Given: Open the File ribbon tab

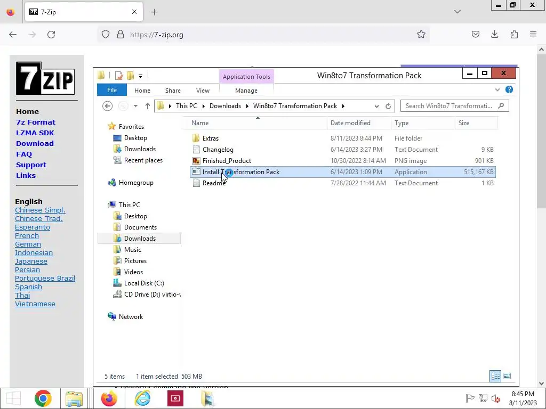Looking at the screenshot, I should pos(112,90).
